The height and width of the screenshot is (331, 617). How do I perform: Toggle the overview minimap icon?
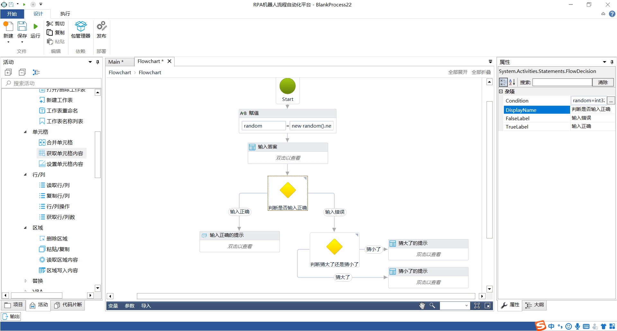(487, 306)
